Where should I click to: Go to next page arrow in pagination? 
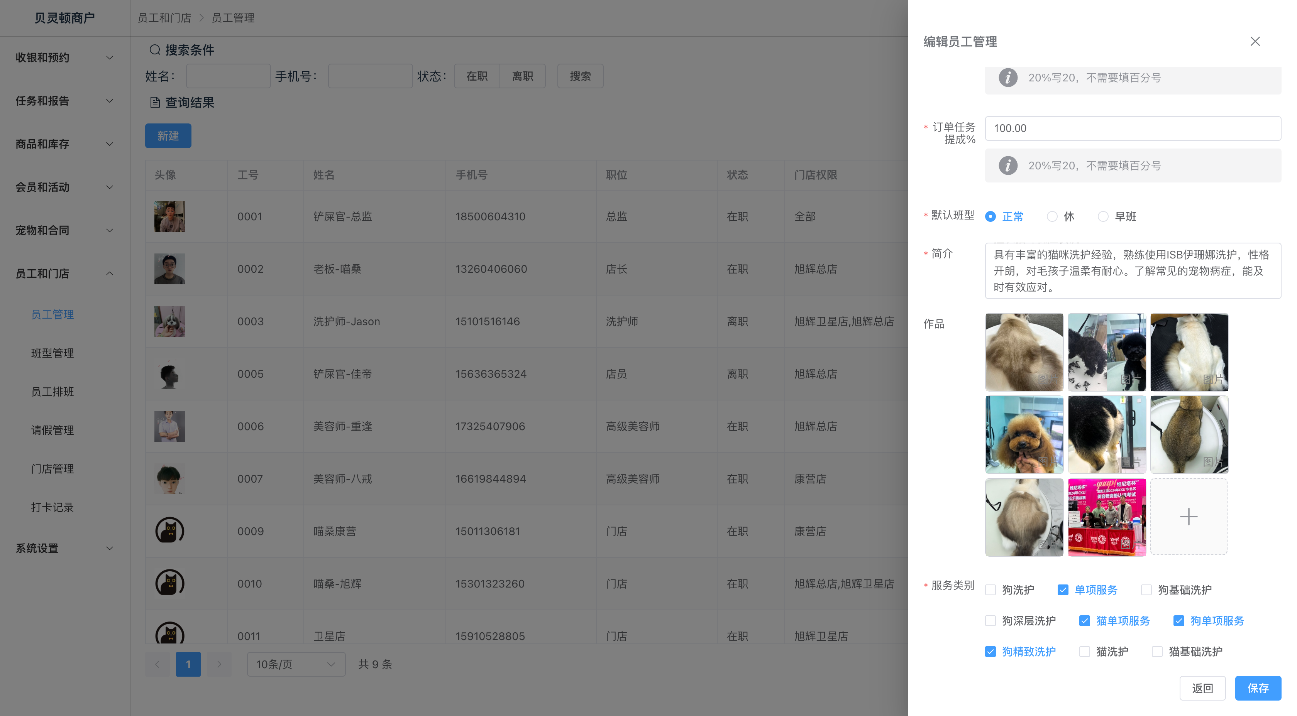coord(219,664)
